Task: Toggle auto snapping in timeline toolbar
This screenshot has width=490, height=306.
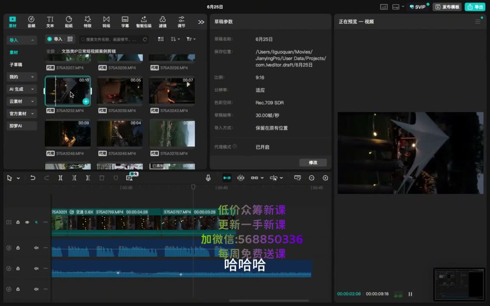Action: click(x=241, y=178)
